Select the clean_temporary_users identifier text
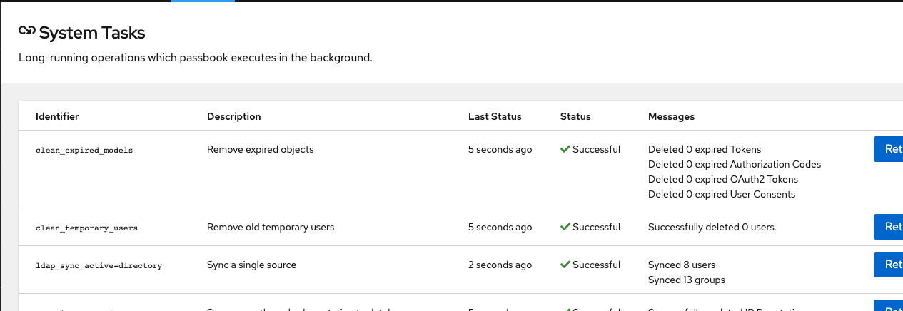 click(x=86, y=228)
